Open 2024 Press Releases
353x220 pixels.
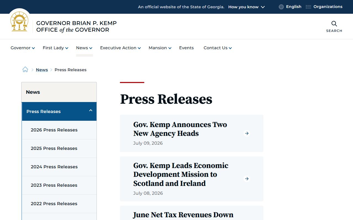59,167
